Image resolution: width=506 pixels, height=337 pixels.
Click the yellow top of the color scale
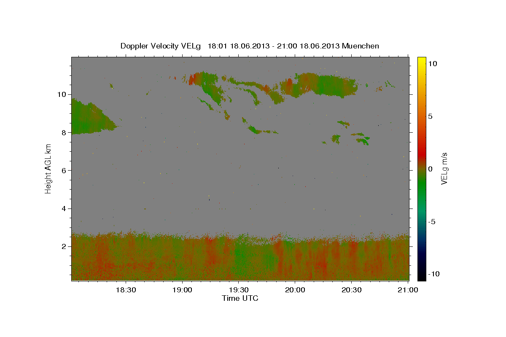[421, 60]
